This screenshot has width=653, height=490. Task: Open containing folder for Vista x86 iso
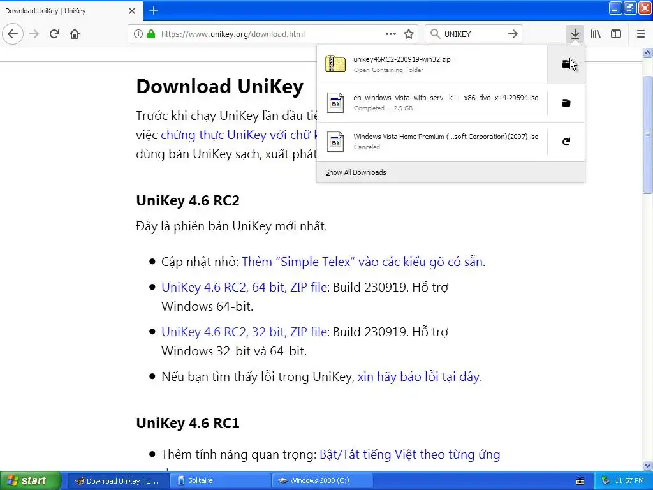point(566,103)
